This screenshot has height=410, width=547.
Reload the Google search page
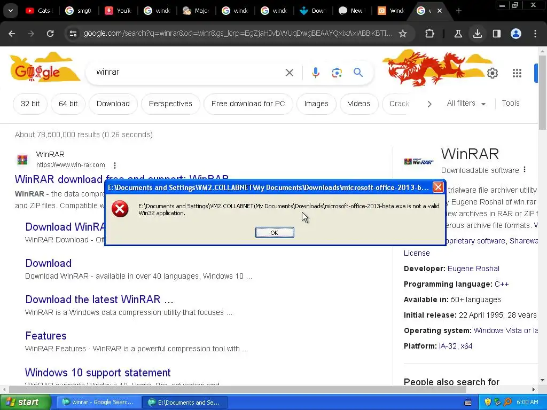point(50,34)
